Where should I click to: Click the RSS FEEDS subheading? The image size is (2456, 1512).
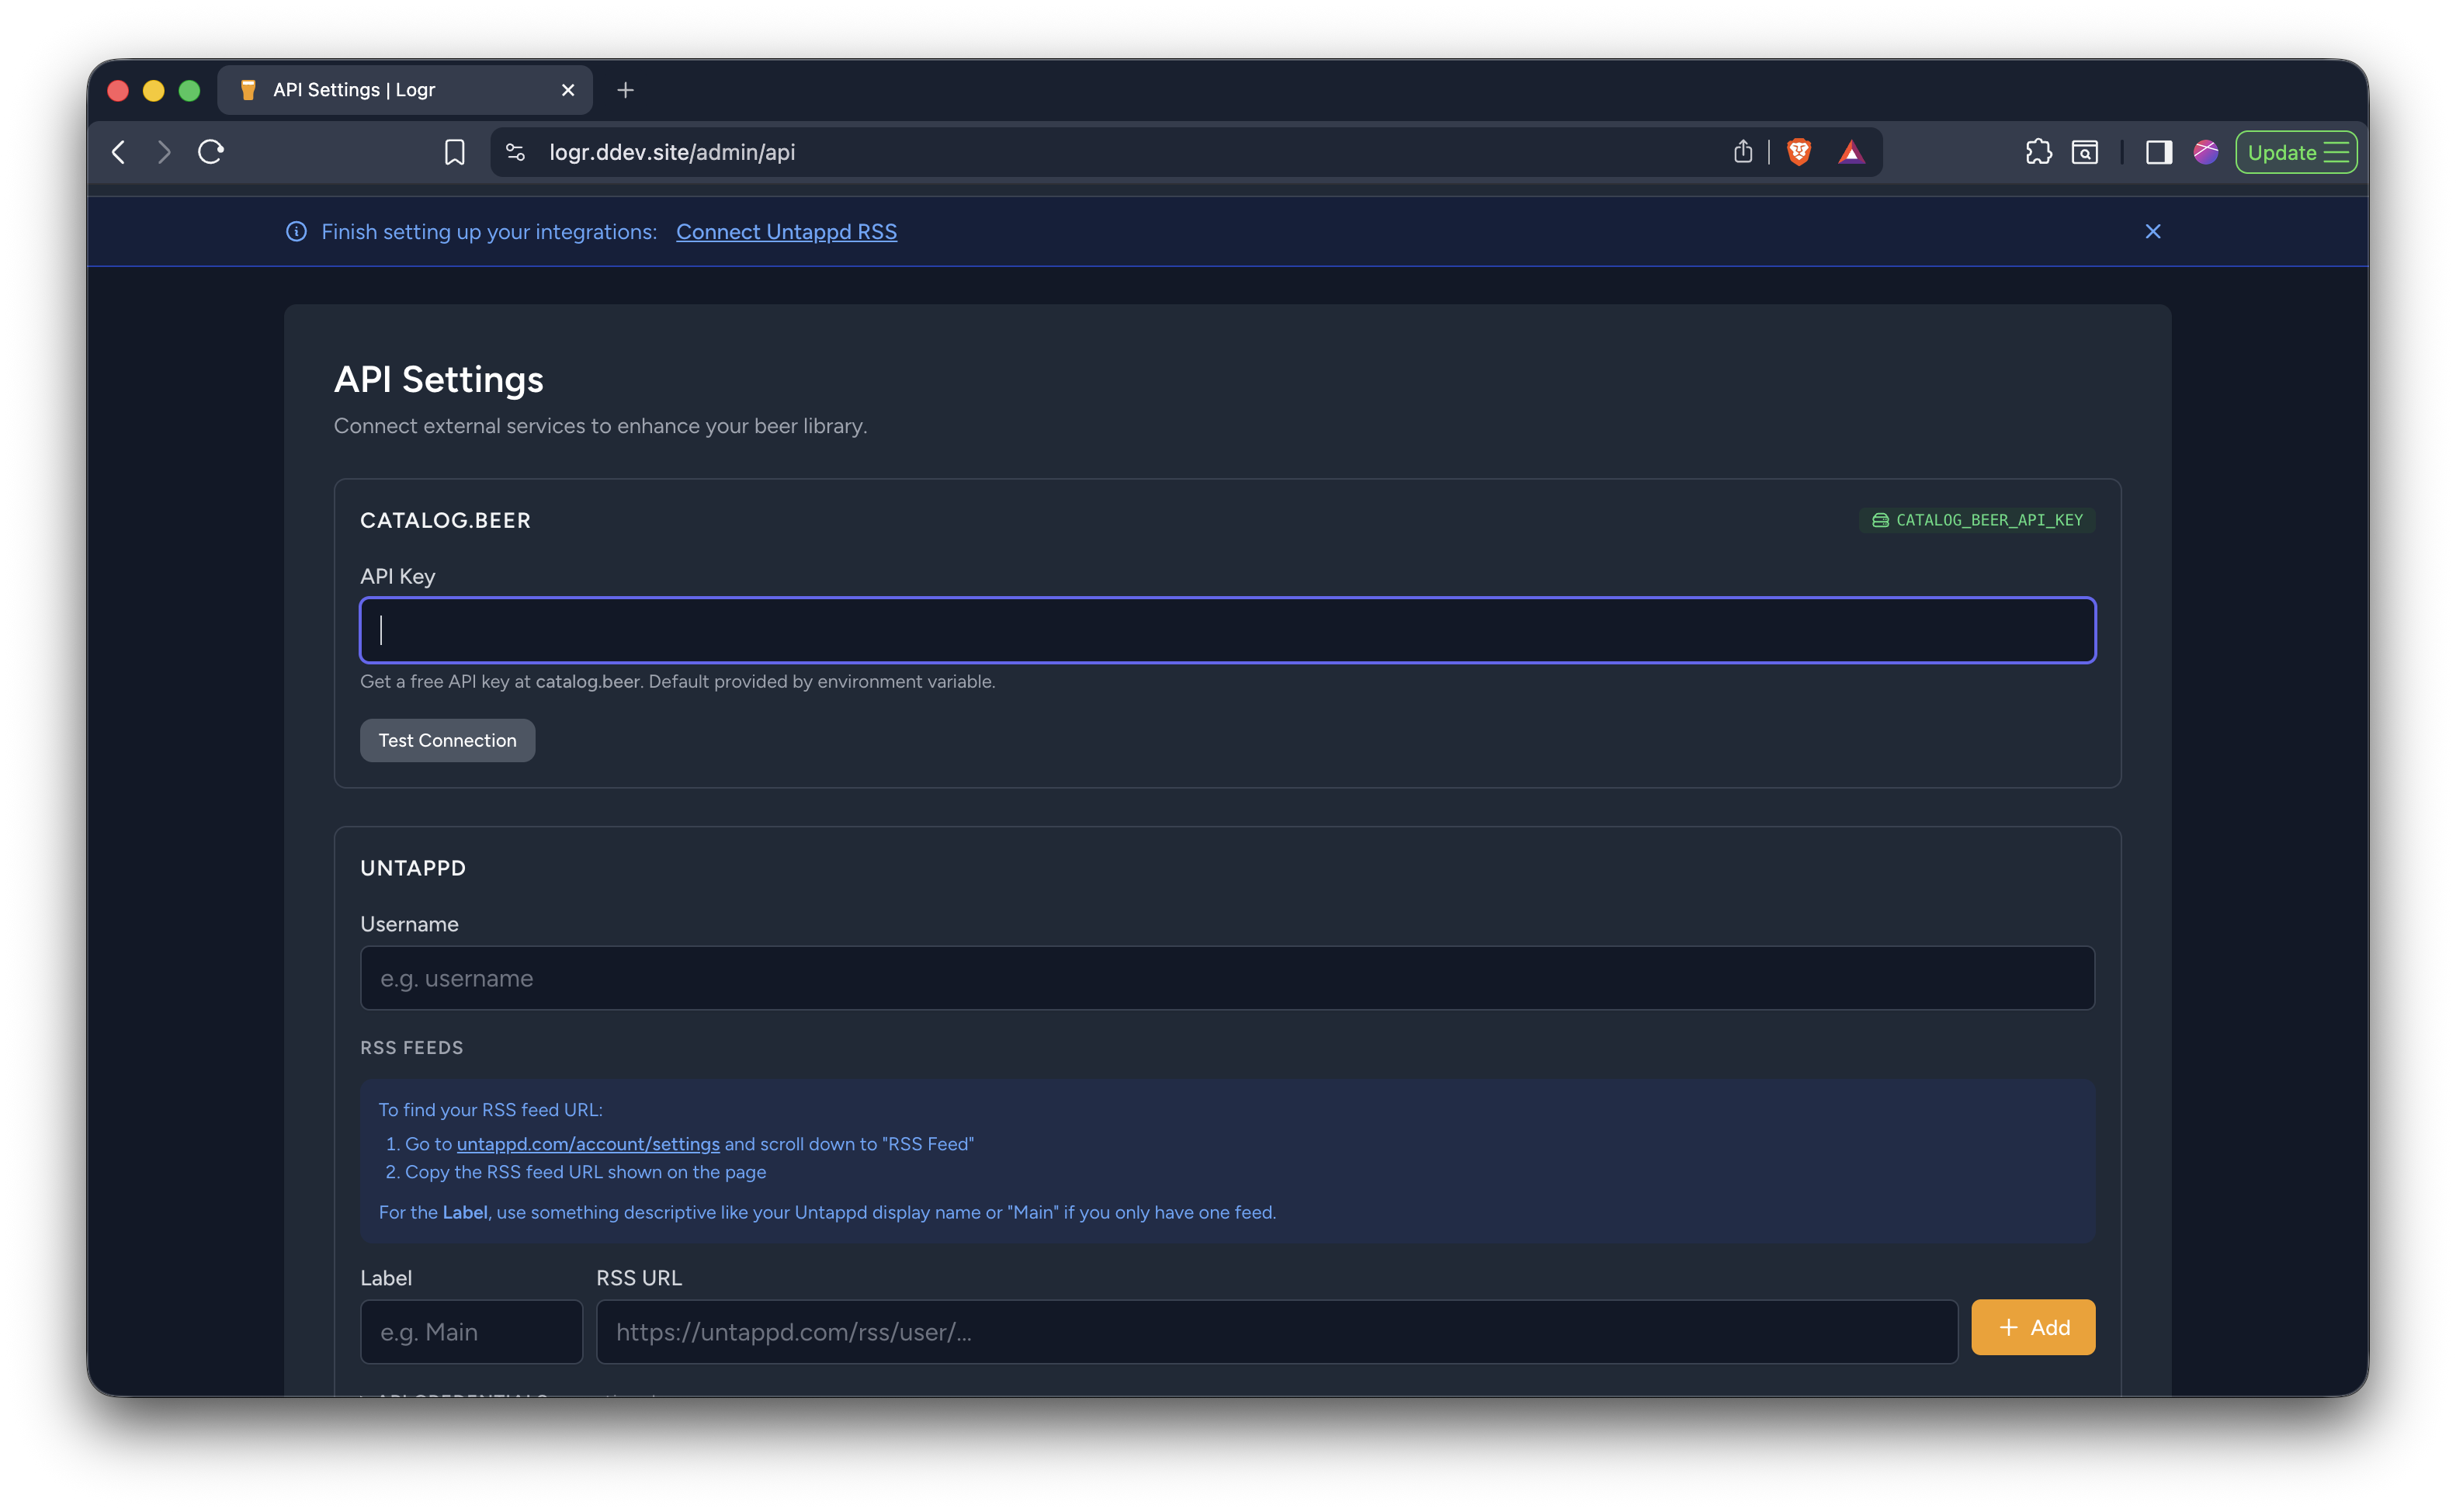click(x=412, y=1047)
